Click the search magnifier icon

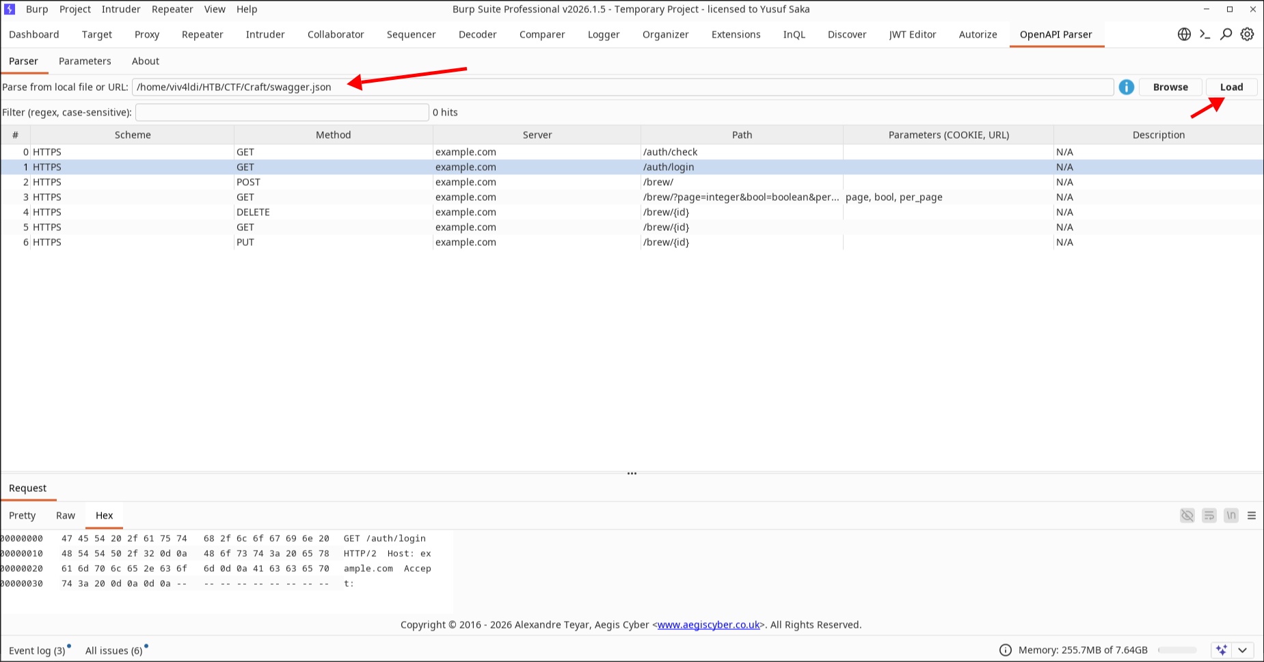tap(1226, 34)
